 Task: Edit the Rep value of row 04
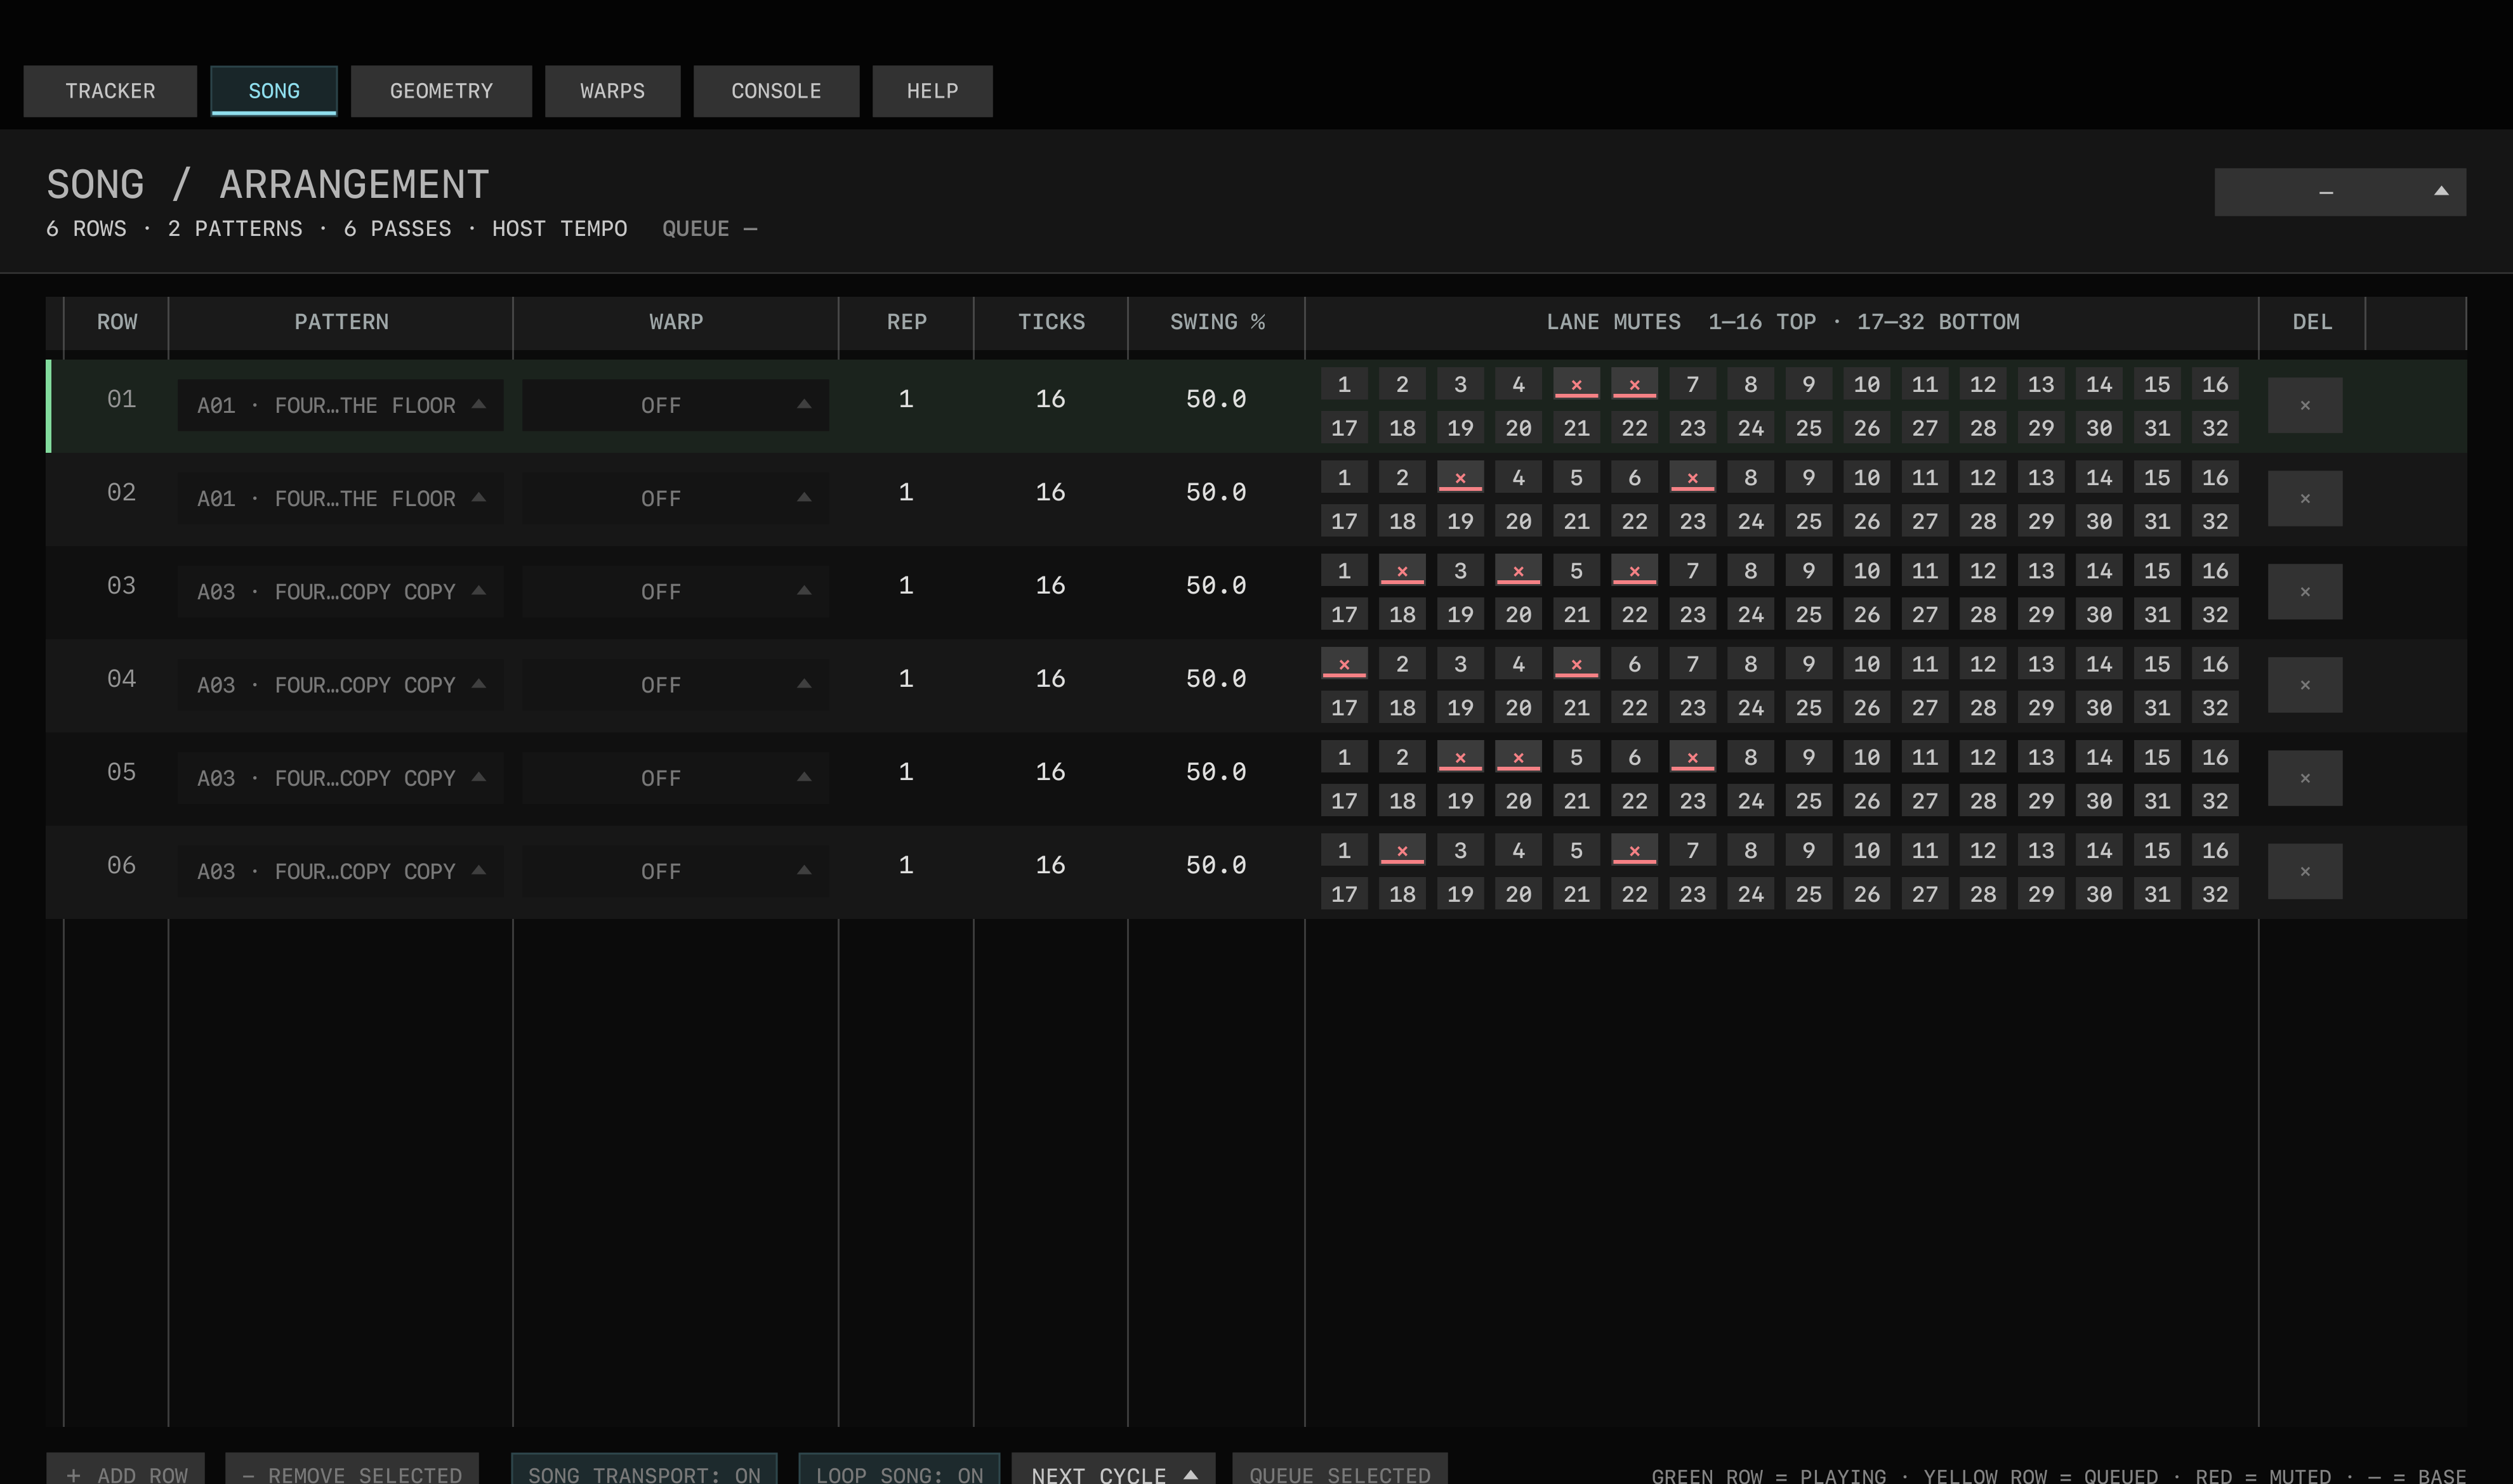(x=906, y=679)
